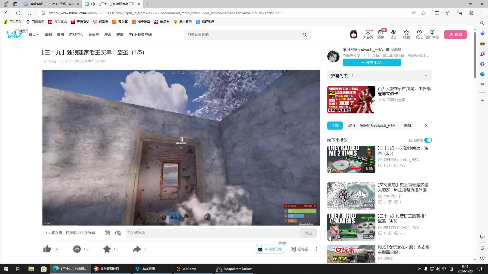Go to 番剧 section
This screenshot has width=488, height=274.
coord(48,35)
